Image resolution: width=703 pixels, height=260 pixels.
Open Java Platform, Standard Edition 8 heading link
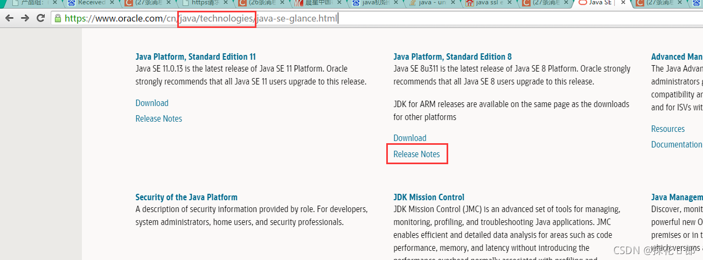pyautogui.click(x=453, y=57)
